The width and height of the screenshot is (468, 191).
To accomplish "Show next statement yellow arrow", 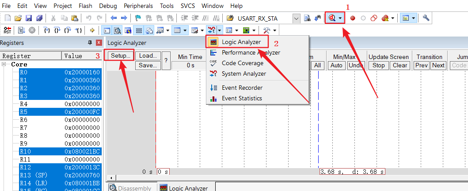I will tap(92, 30).
